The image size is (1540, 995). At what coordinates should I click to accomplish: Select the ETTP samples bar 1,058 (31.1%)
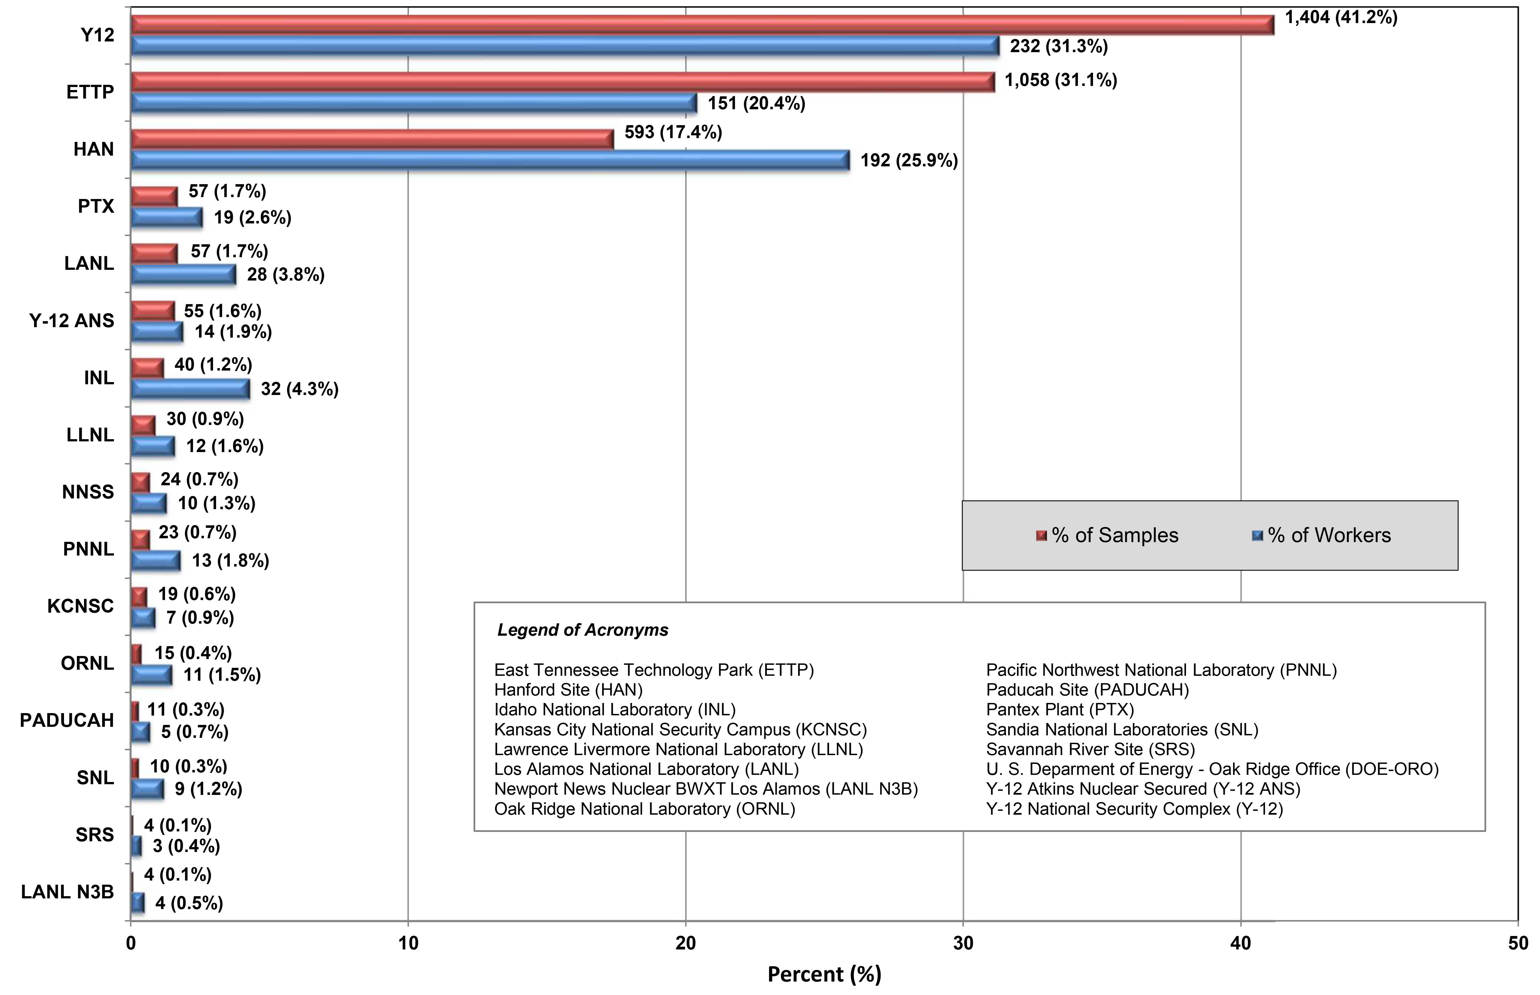tap(563, 82)
